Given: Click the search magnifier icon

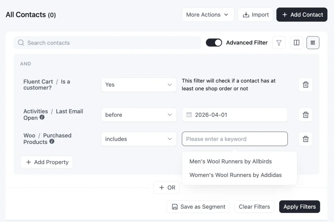Looking at the screenshot, I should click(21, 43).
